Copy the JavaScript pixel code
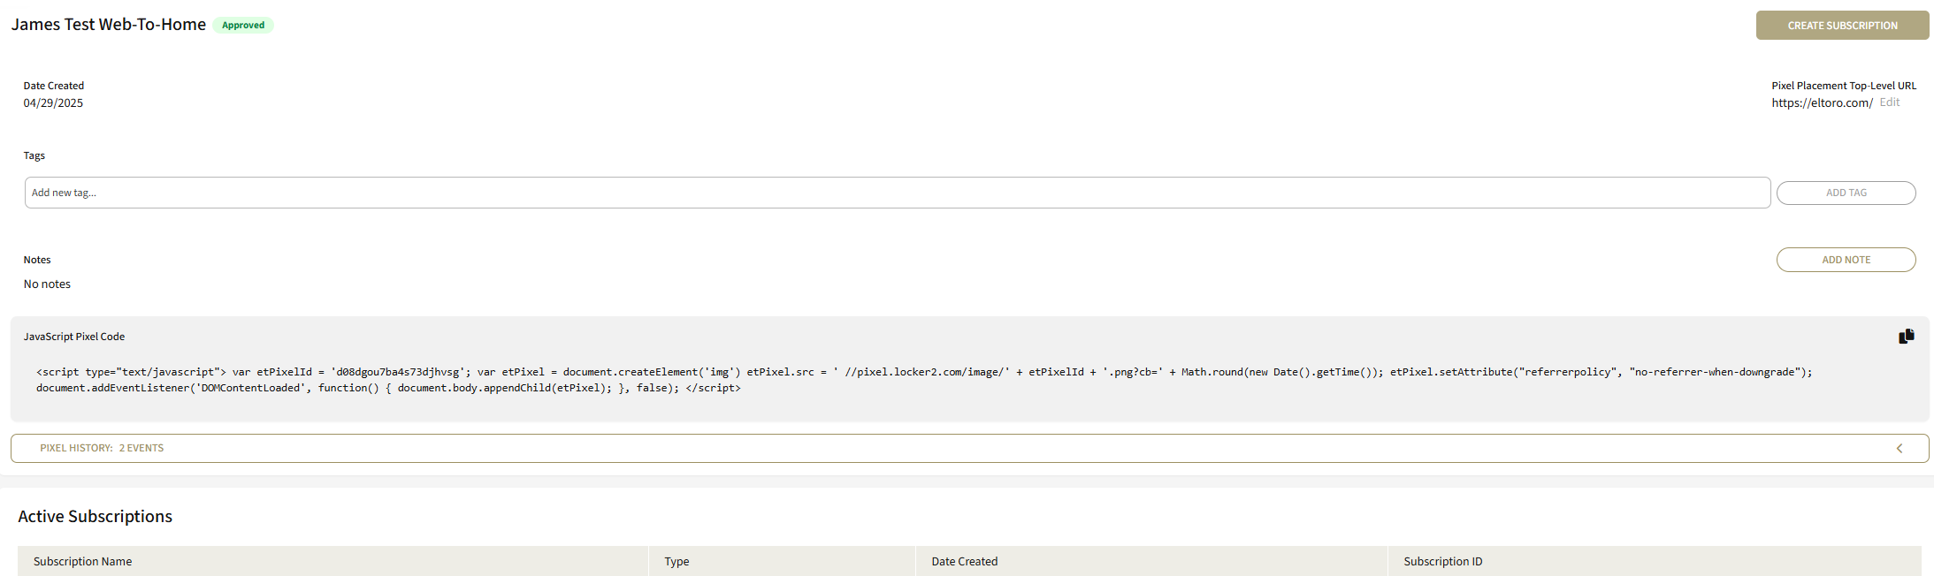 point(1906,336)
